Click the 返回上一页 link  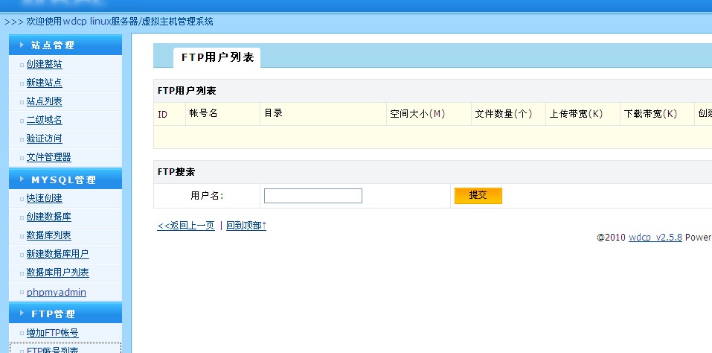(186, 226)
